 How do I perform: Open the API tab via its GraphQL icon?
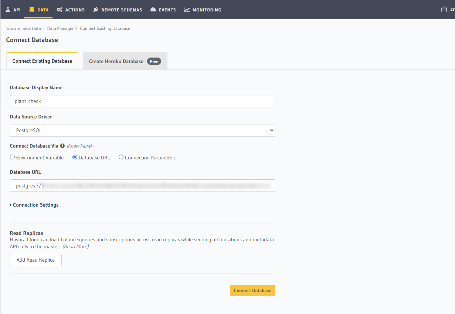[x=7, y=10]
